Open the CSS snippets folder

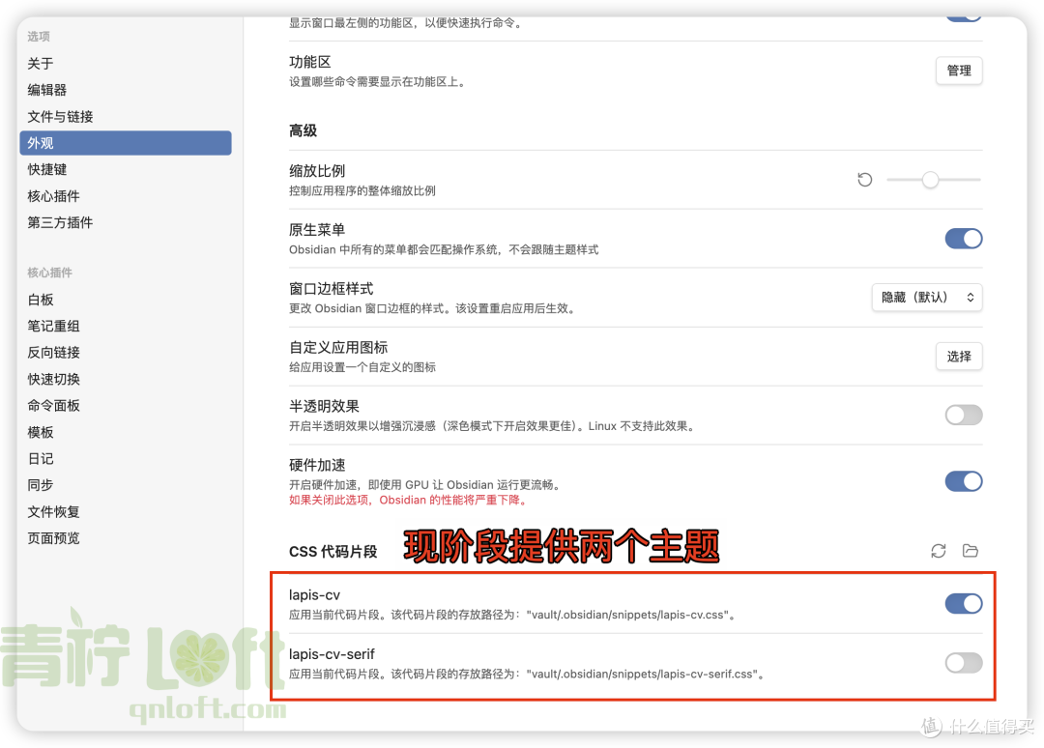(x=971, y=551)
